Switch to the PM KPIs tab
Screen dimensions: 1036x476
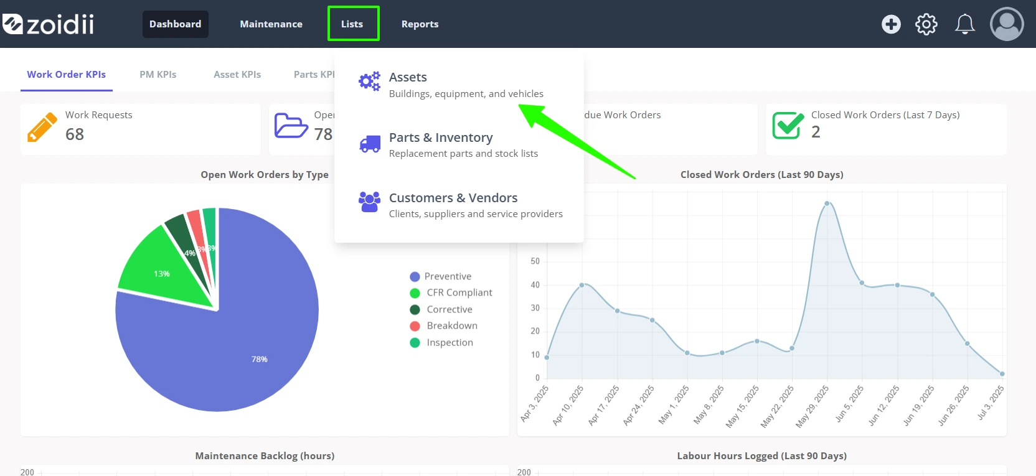click(158, 75)
